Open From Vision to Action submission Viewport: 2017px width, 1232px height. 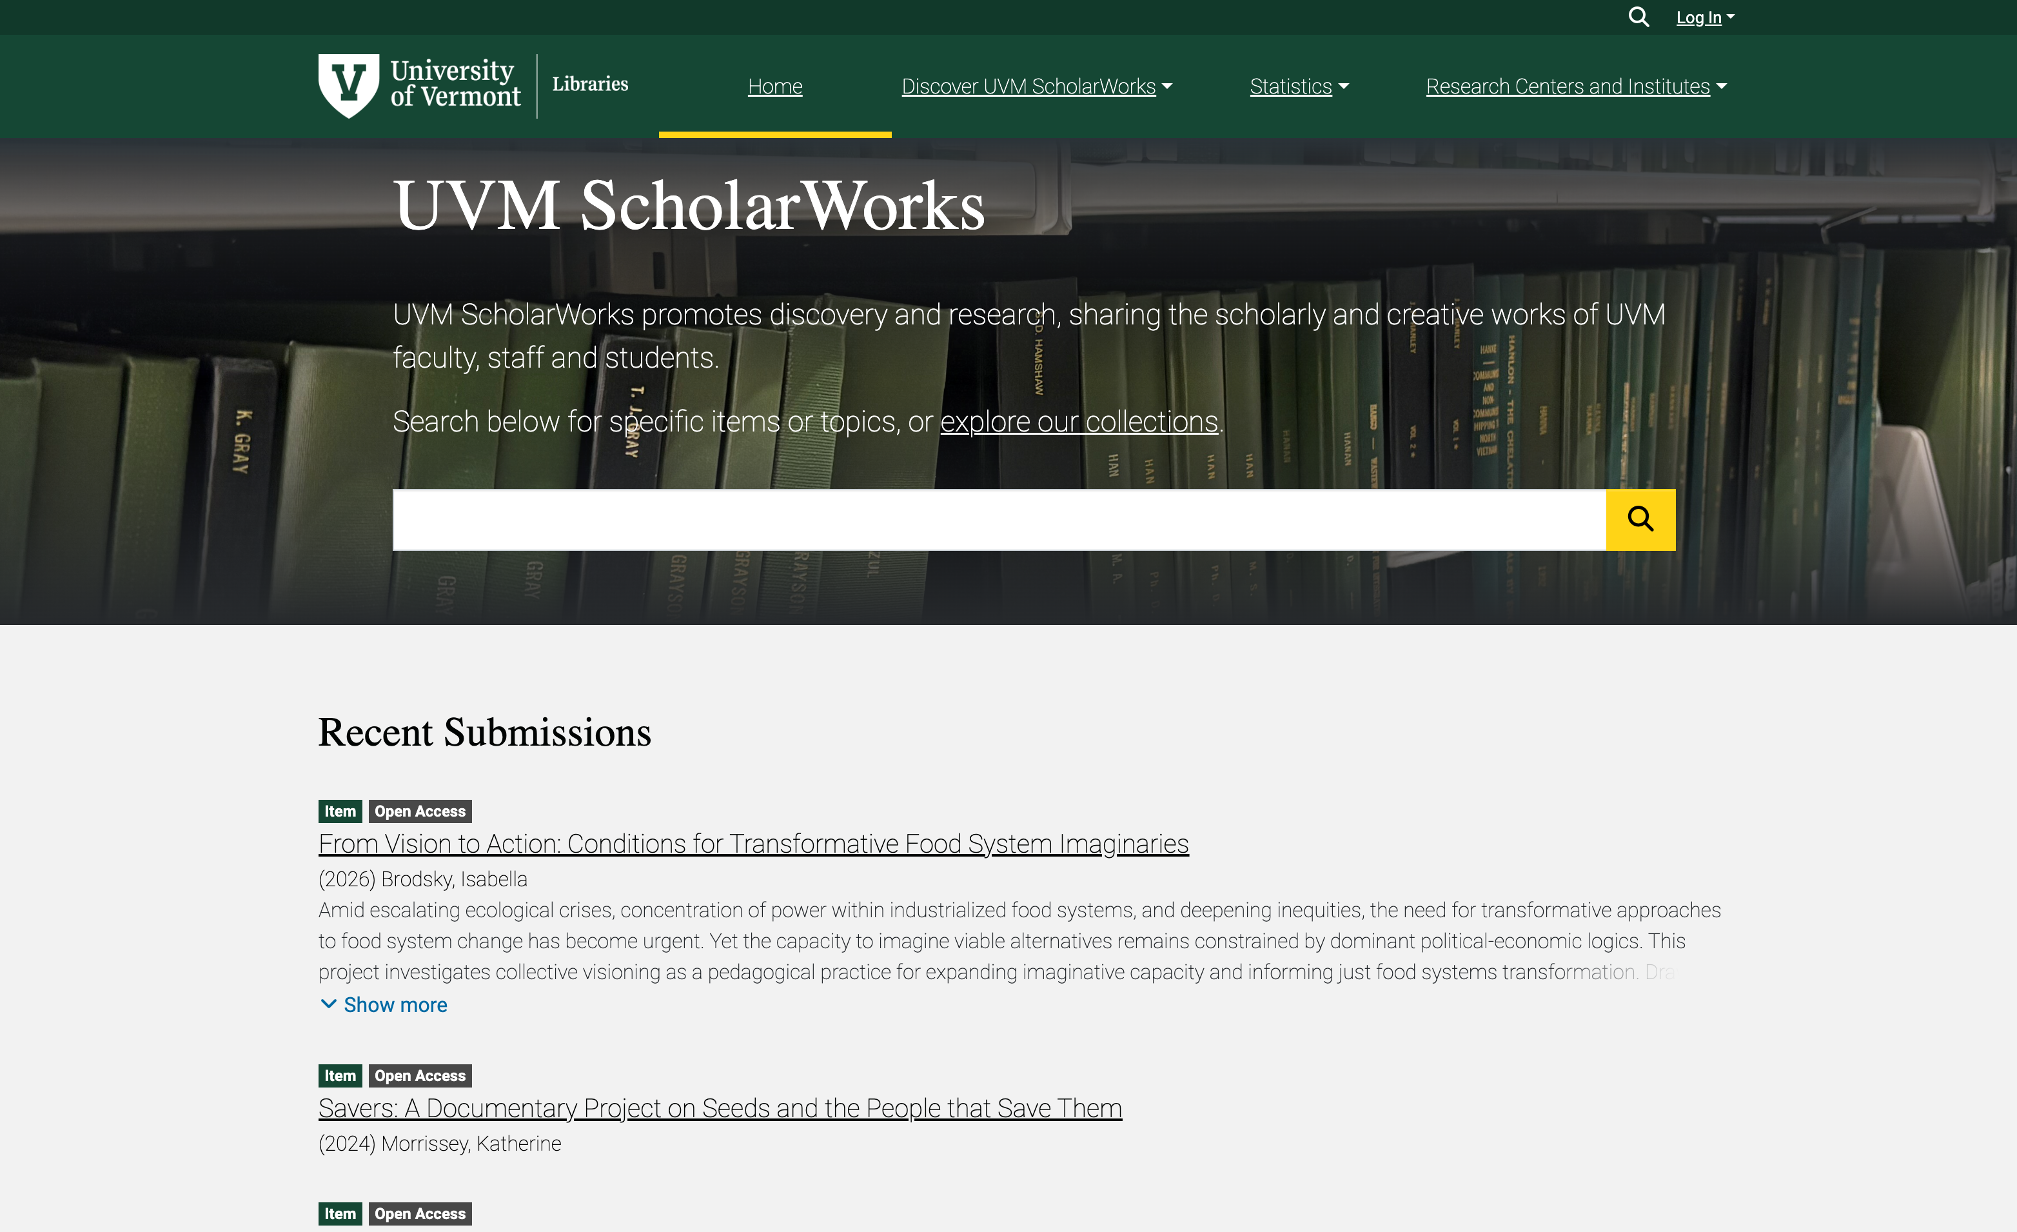(x=753, y=843)
